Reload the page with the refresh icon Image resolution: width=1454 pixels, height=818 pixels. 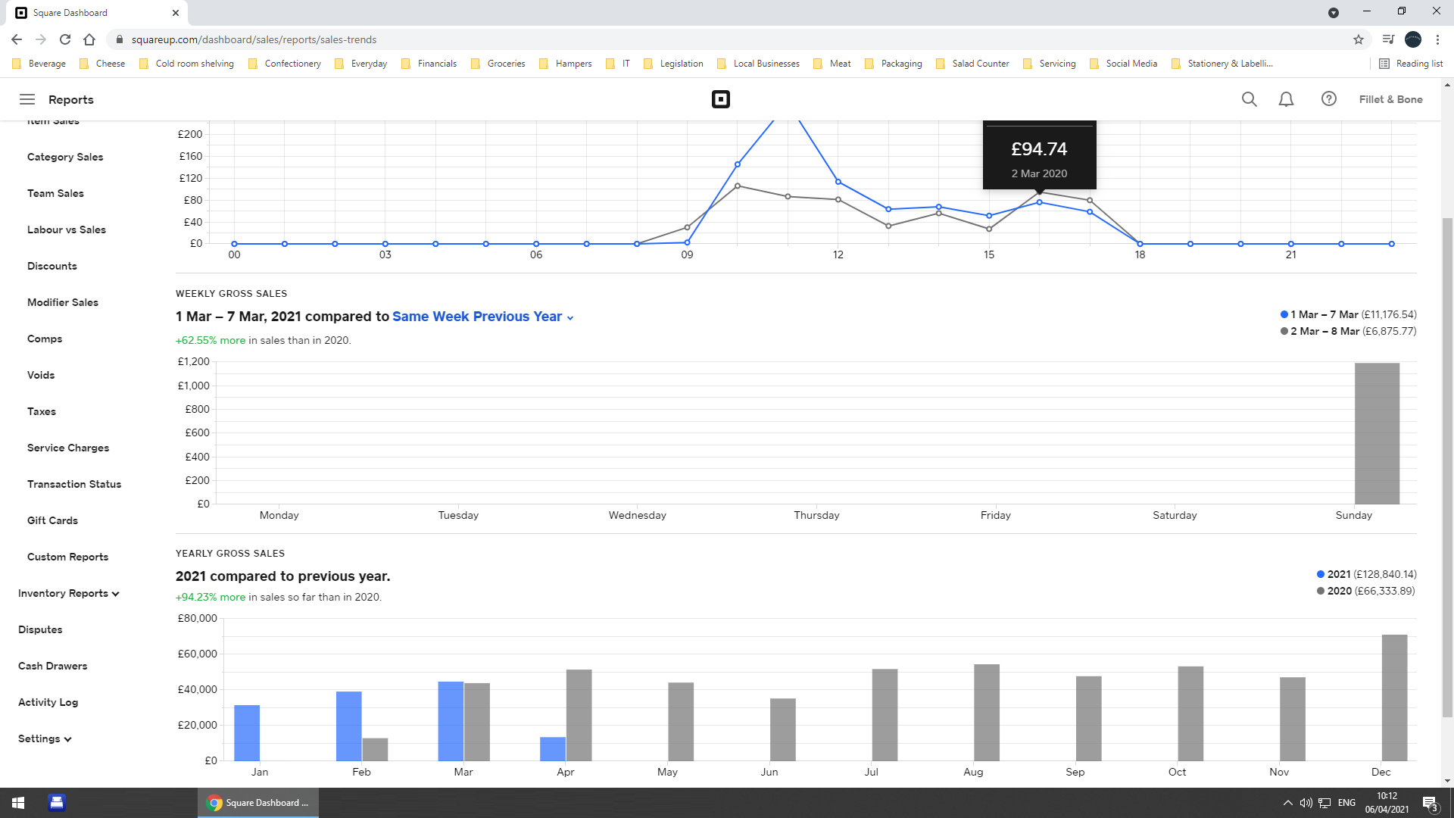65,39
